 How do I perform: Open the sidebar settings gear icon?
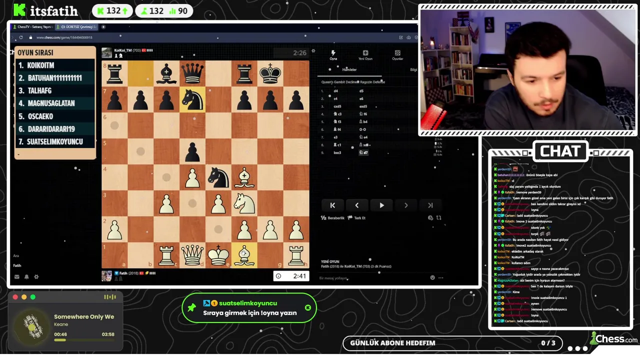(36, 276)
